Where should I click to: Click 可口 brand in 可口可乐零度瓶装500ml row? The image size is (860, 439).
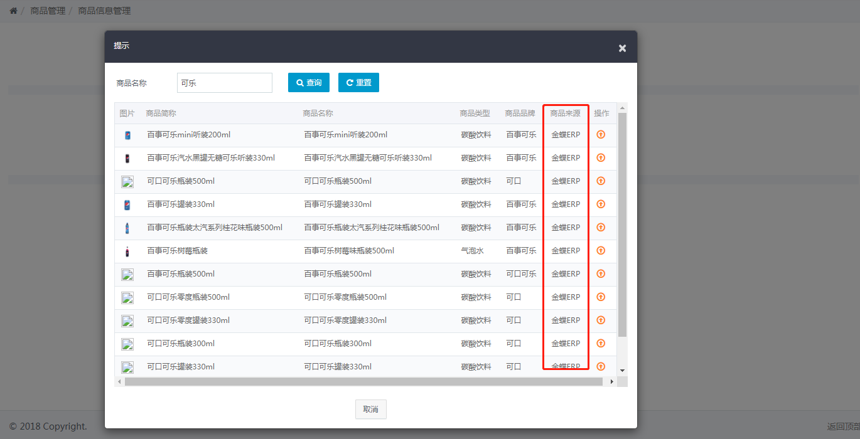click(514, 297)
